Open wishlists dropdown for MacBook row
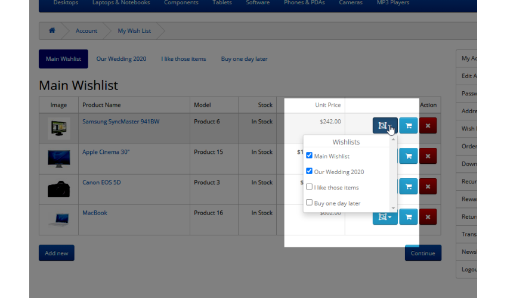 coord(385,218)
